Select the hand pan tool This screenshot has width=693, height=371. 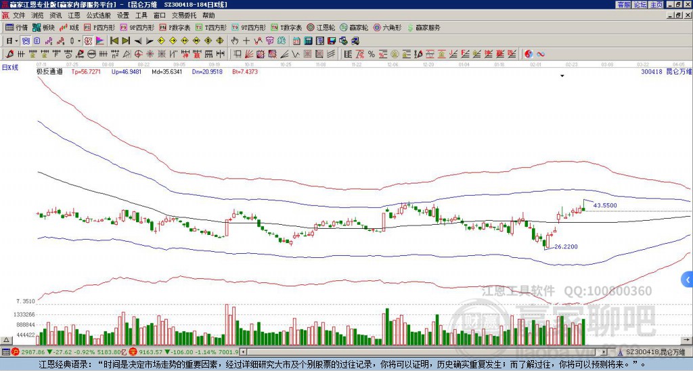(235, 41)
